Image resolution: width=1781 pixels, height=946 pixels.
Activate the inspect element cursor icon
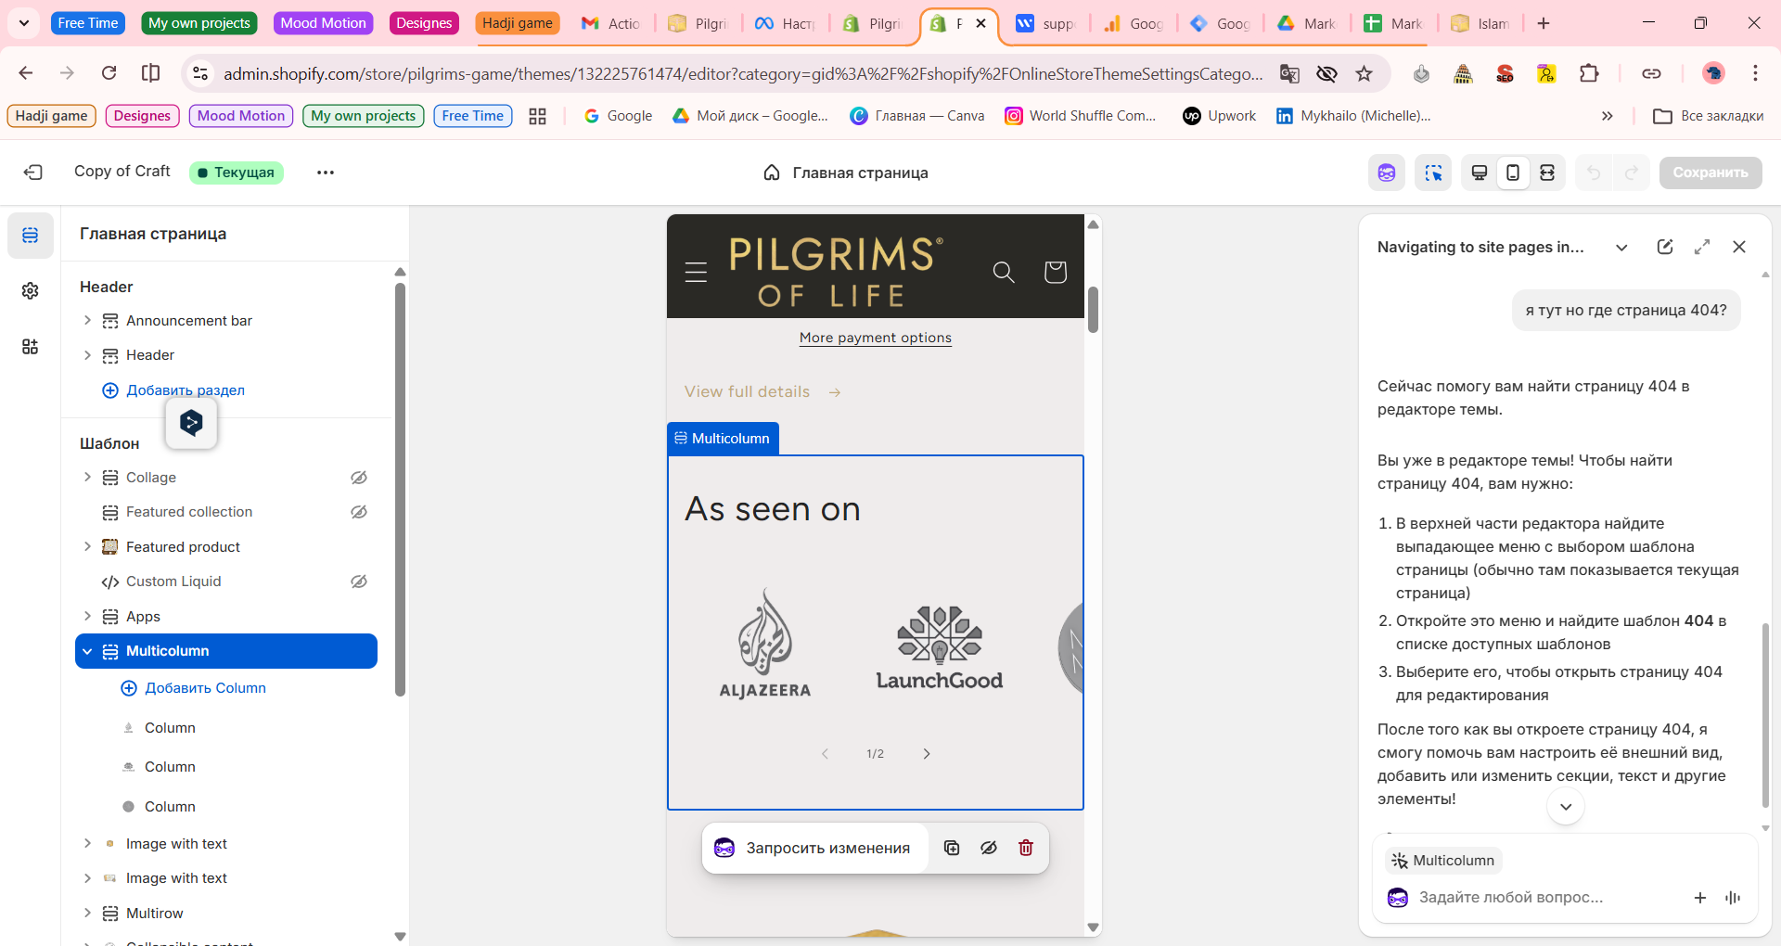[x=1432, y=173]
